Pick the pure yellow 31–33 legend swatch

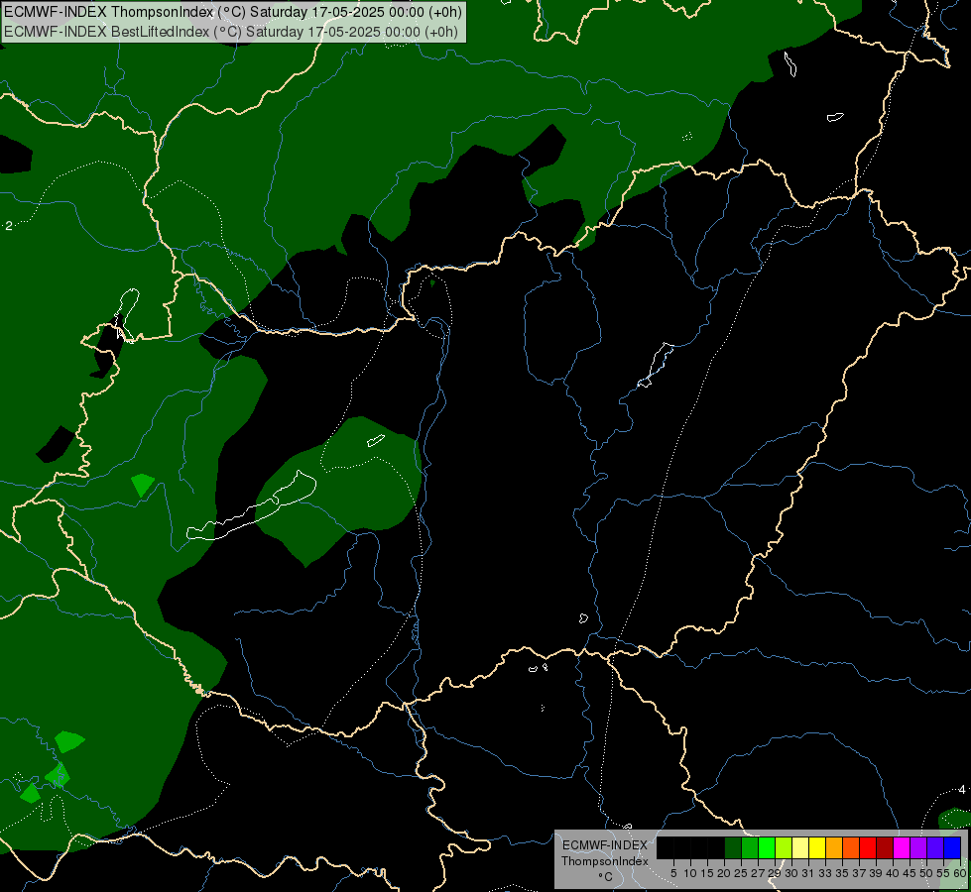pos(817,847)
